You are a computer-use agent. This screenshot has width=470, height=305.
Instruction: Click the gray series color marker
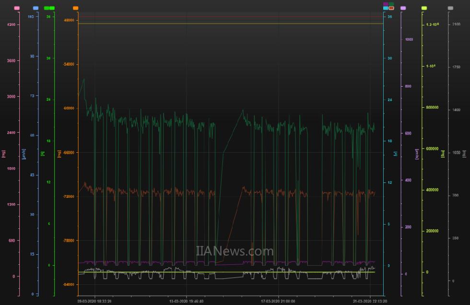[450, 8]
